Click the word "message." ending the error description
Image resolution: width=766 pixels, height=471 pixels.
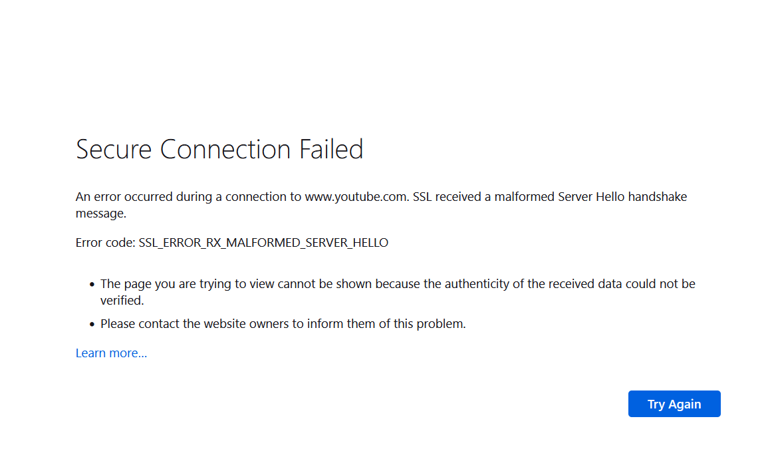[x=100, y=214]
